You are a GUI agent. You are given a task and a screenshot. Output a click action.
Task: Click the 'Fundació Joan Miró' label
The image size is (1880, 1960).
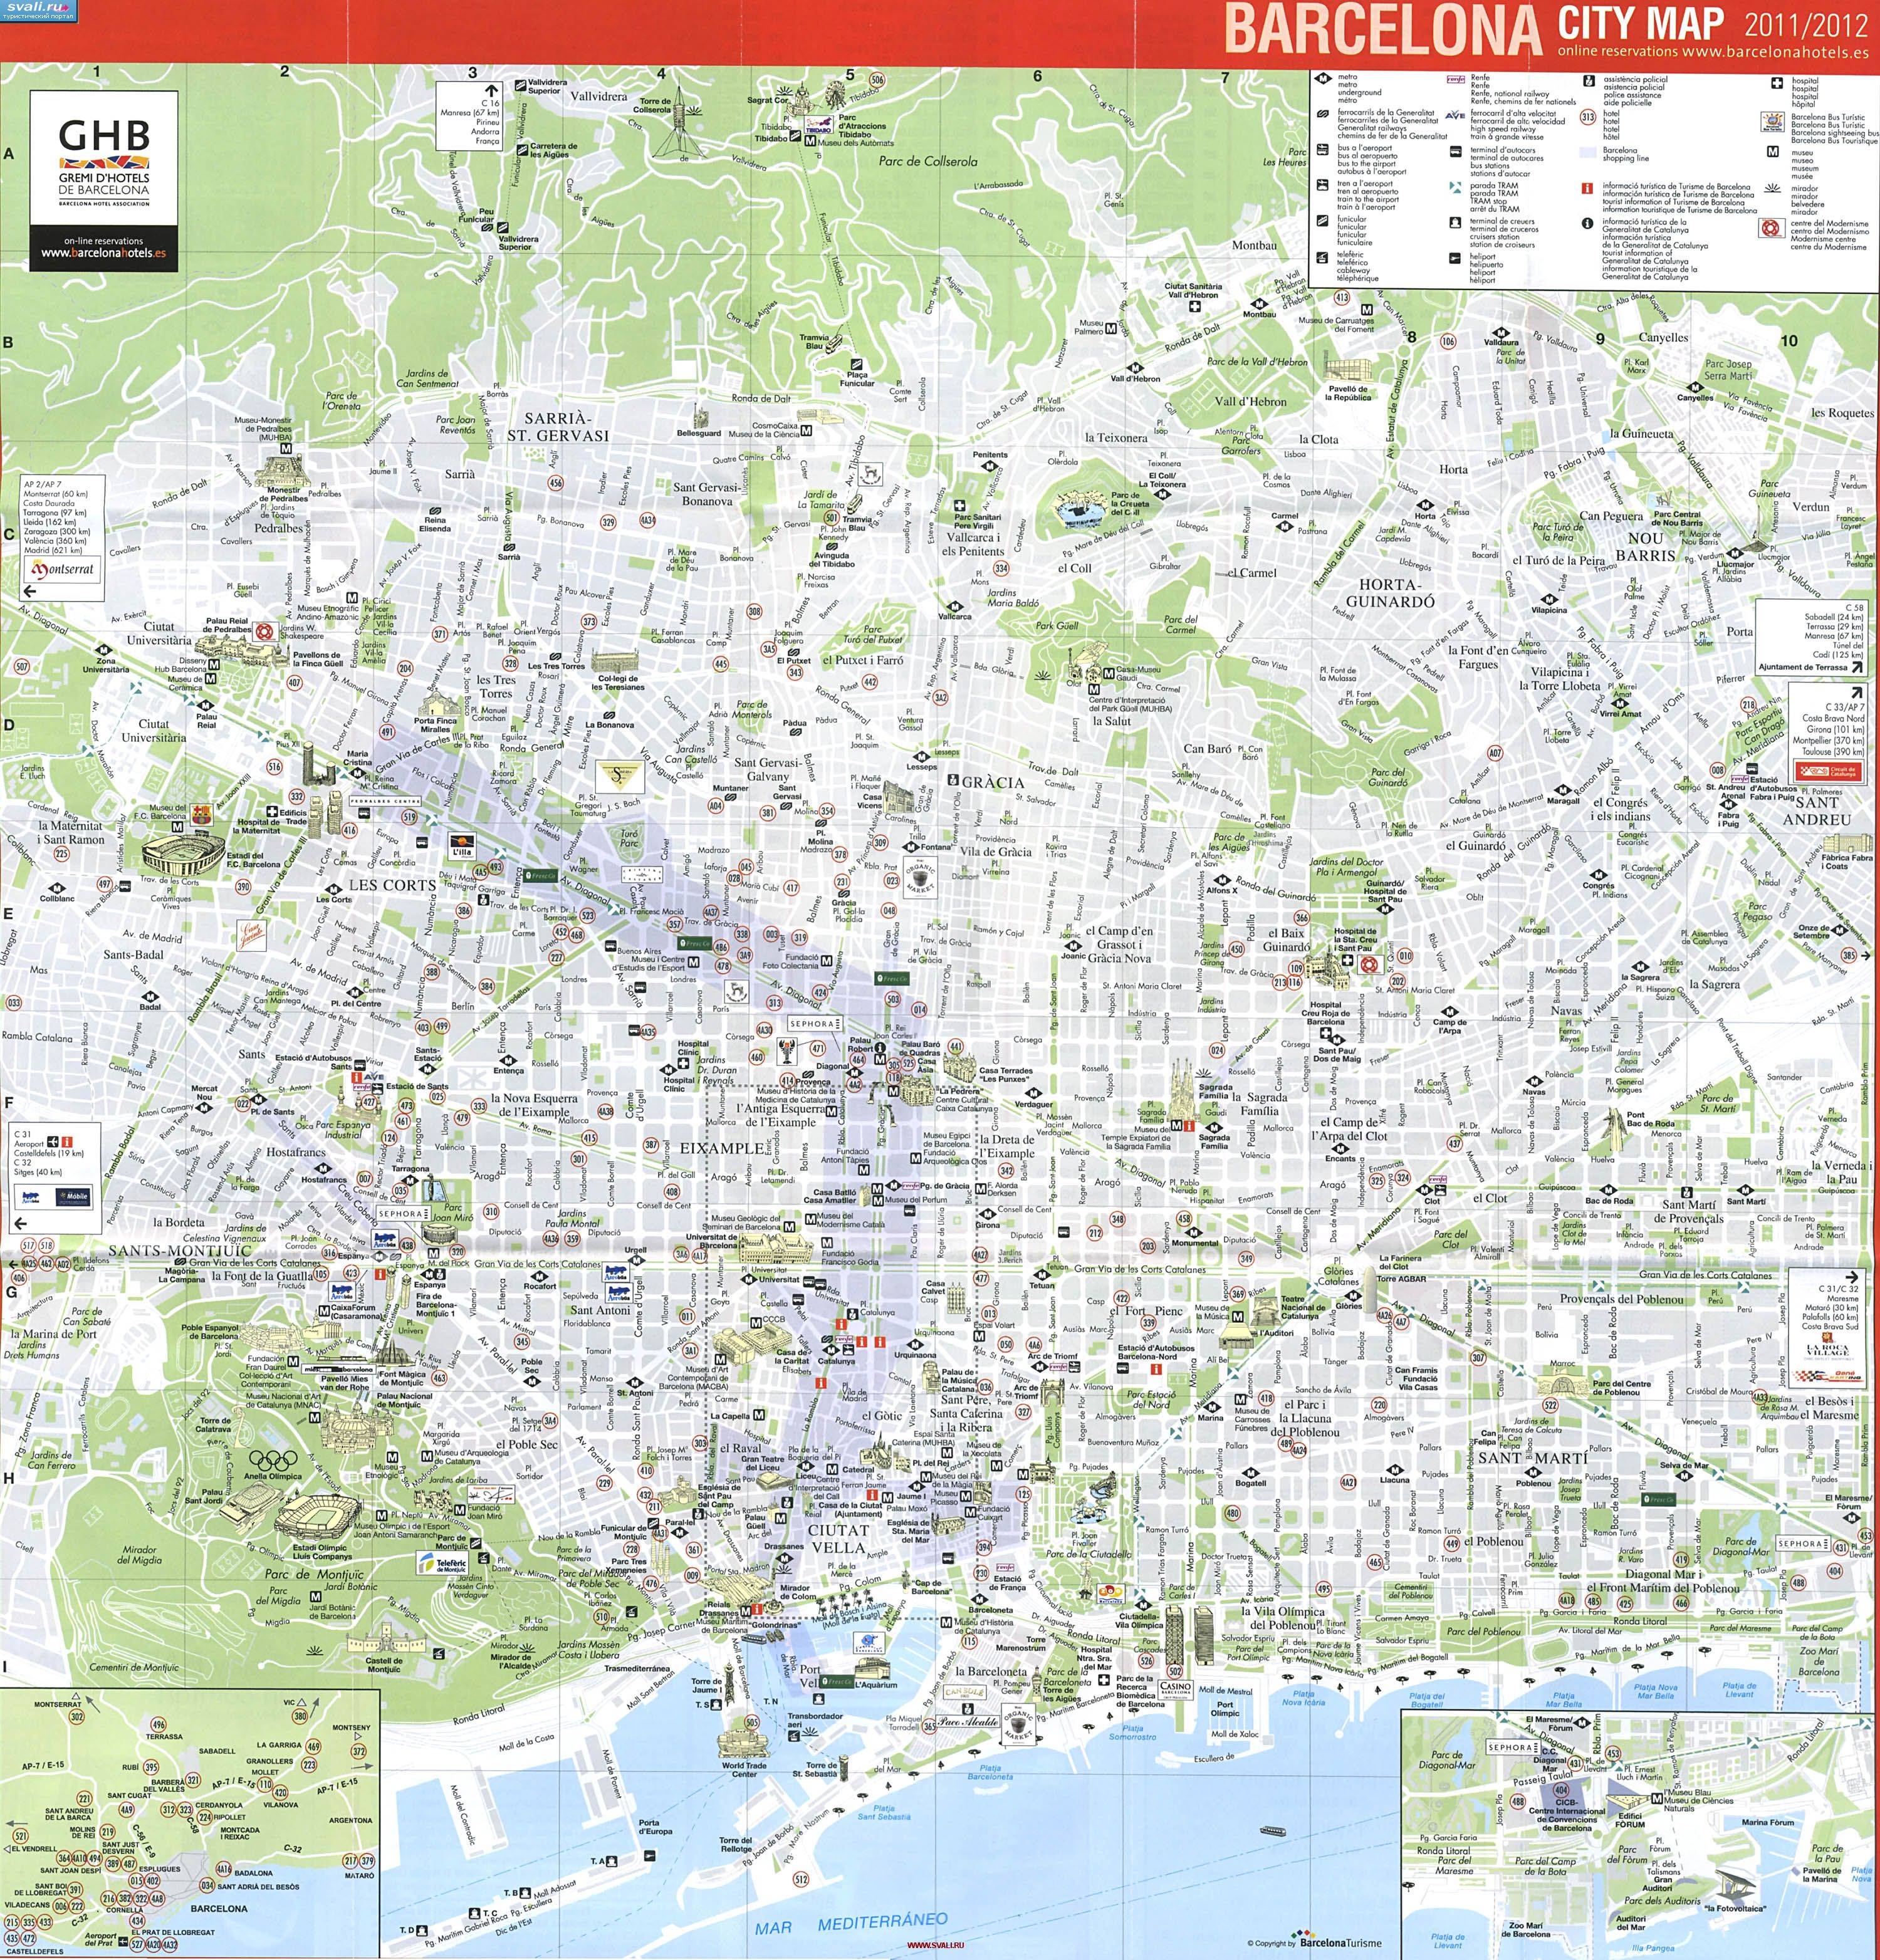(x=484, y=1512)
